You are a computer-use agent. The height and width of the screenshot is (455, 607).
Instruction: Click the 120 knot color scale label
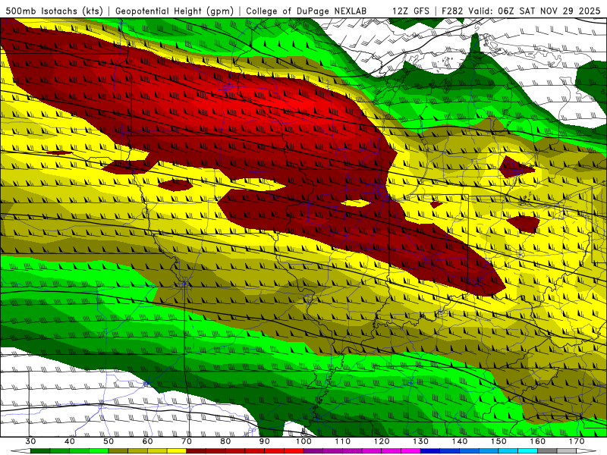coord(382,441)
